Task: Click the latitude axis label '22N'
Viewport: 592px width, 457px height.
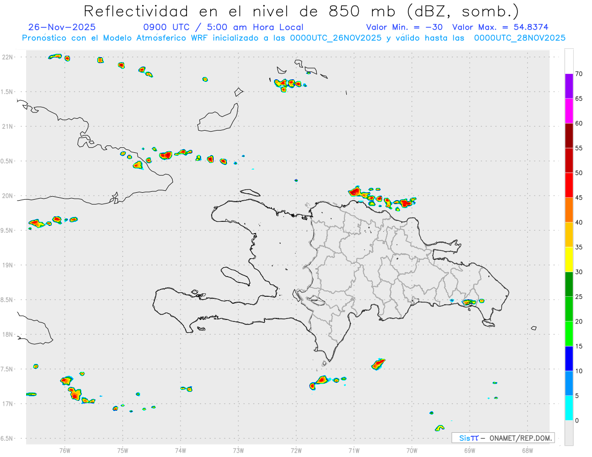Action: [8, 57]
